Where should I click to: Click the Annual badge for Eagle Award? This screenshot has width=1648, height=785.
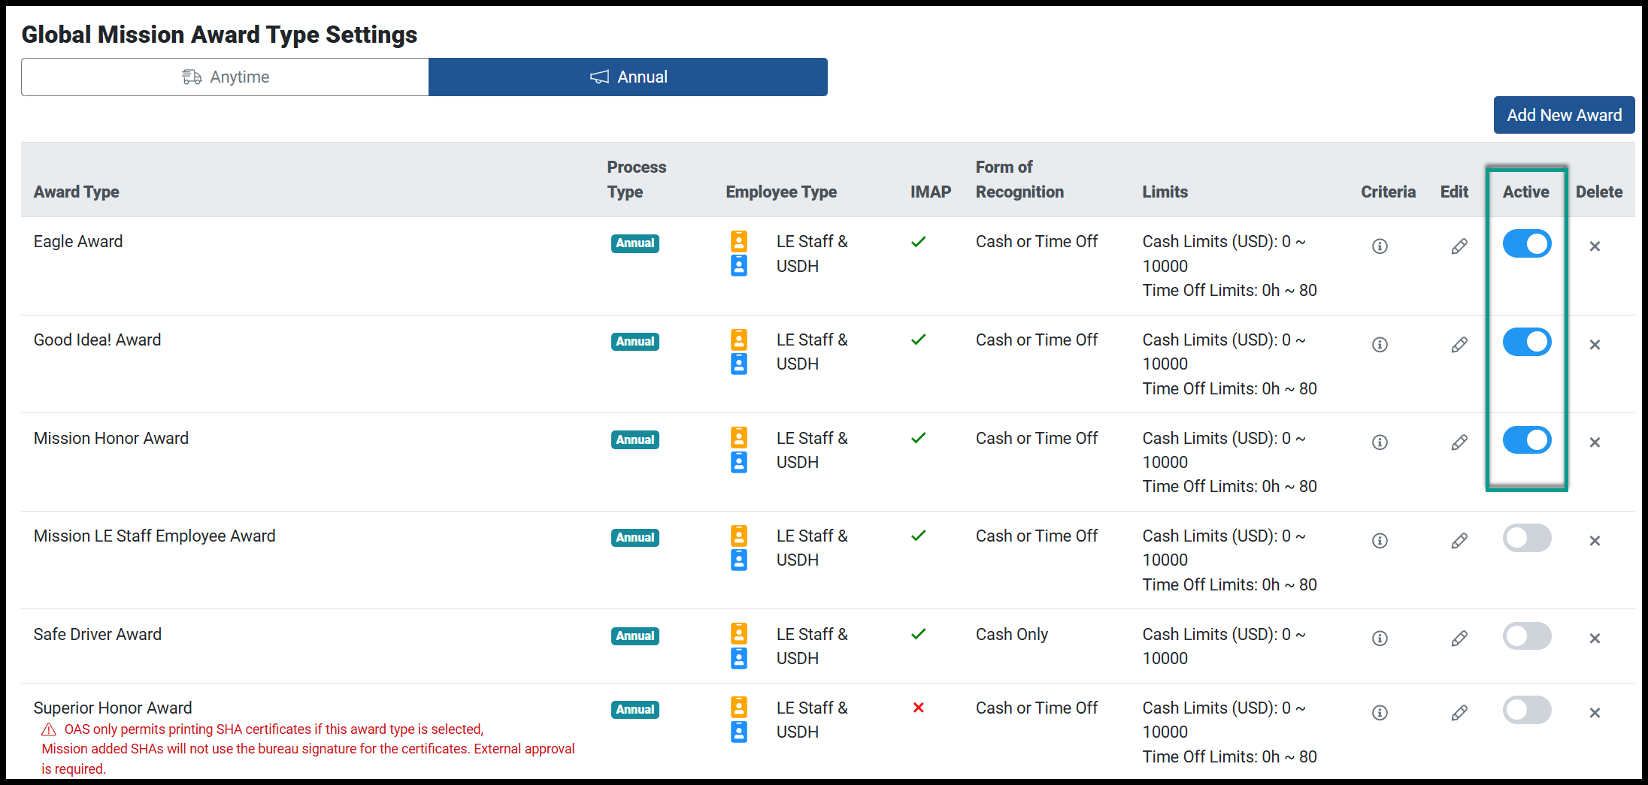pos(635,243)
